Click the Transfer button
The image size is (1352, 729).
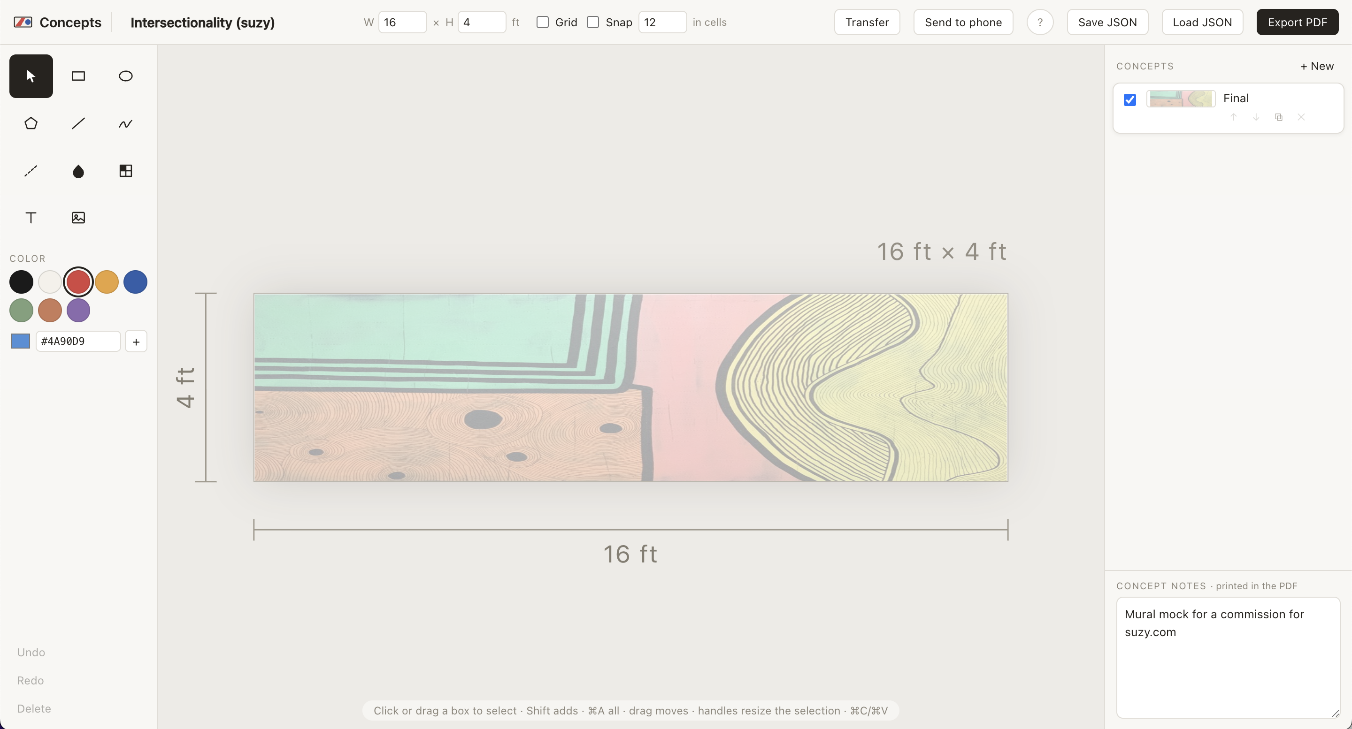click(867, 23)
